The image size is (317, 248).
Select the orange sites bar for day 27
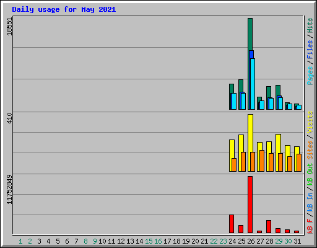[x=262, y=161]
